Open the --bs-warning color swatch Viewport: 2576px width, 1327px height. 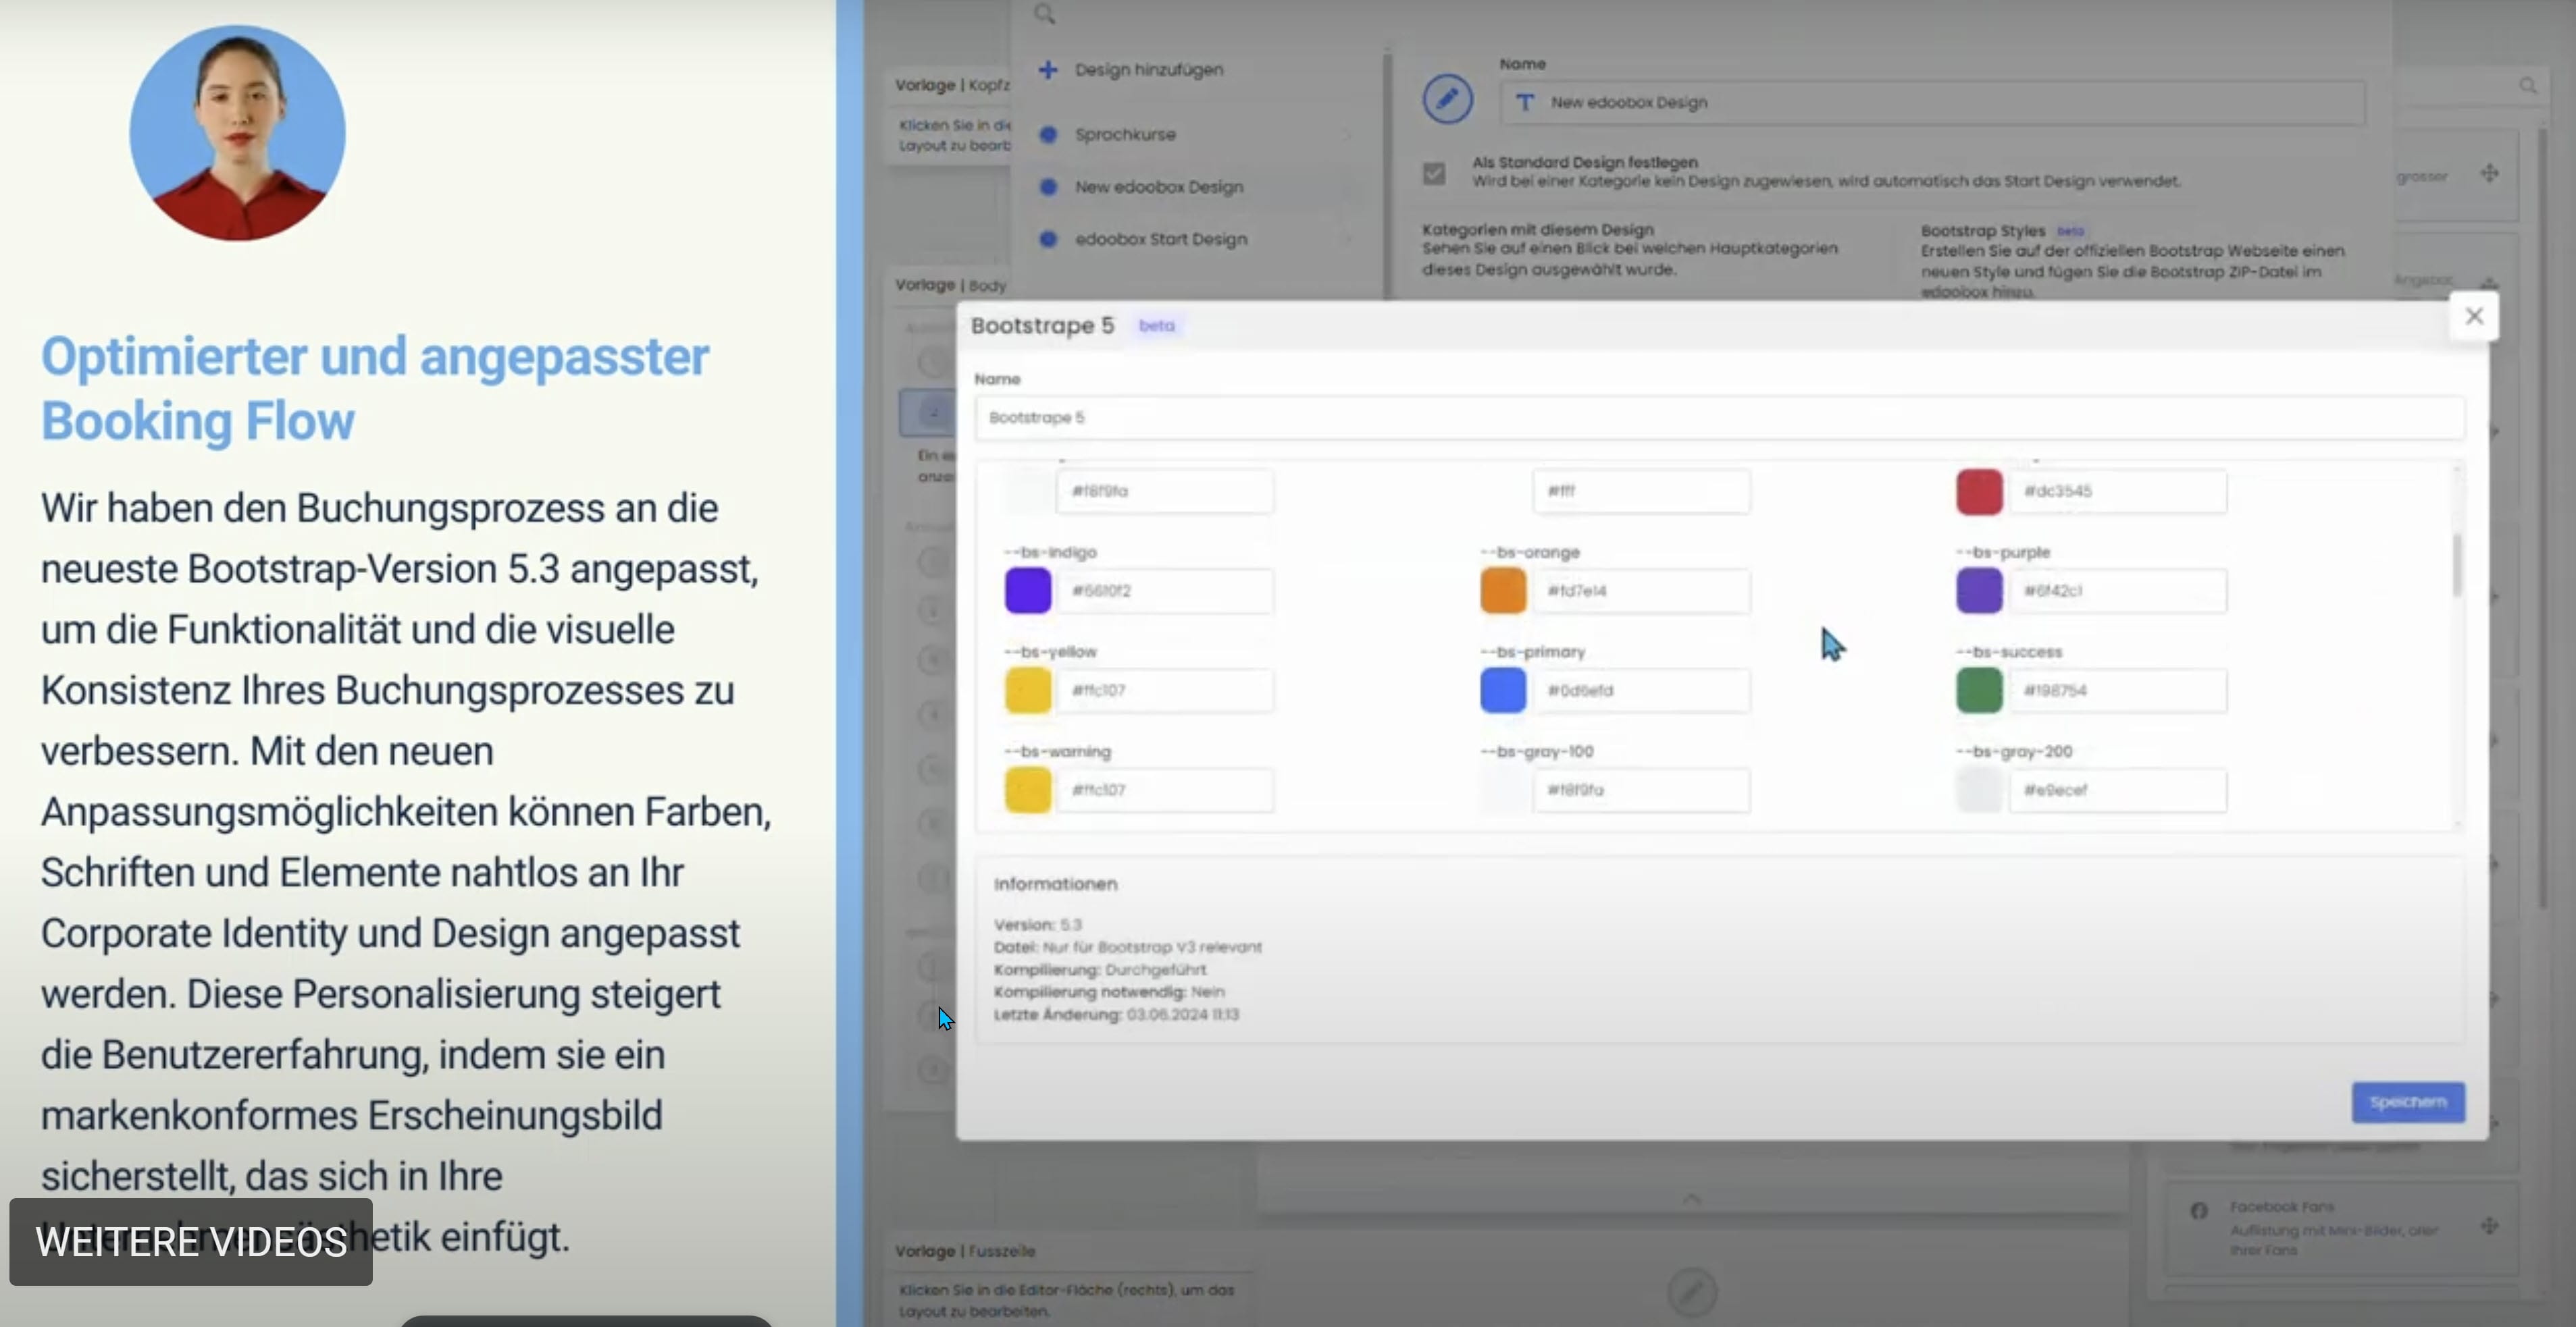(1028, 790)
